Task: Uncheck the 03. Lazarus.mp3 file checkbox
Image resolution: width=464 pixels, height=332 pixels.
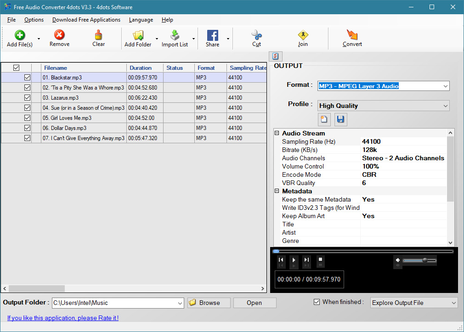Action: pyautogui.click(x=27, y=98)
